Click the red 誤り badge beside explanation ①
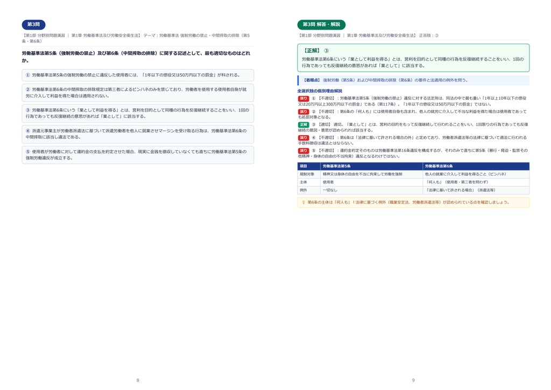The height and width of the screenshot is (390, 551). (x=303, y=99)
